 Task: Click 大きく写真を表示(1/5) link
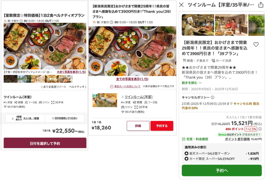(71, 72)
